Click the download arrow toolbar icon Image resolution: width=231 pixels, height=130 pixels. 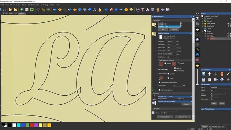click(148, 10)
